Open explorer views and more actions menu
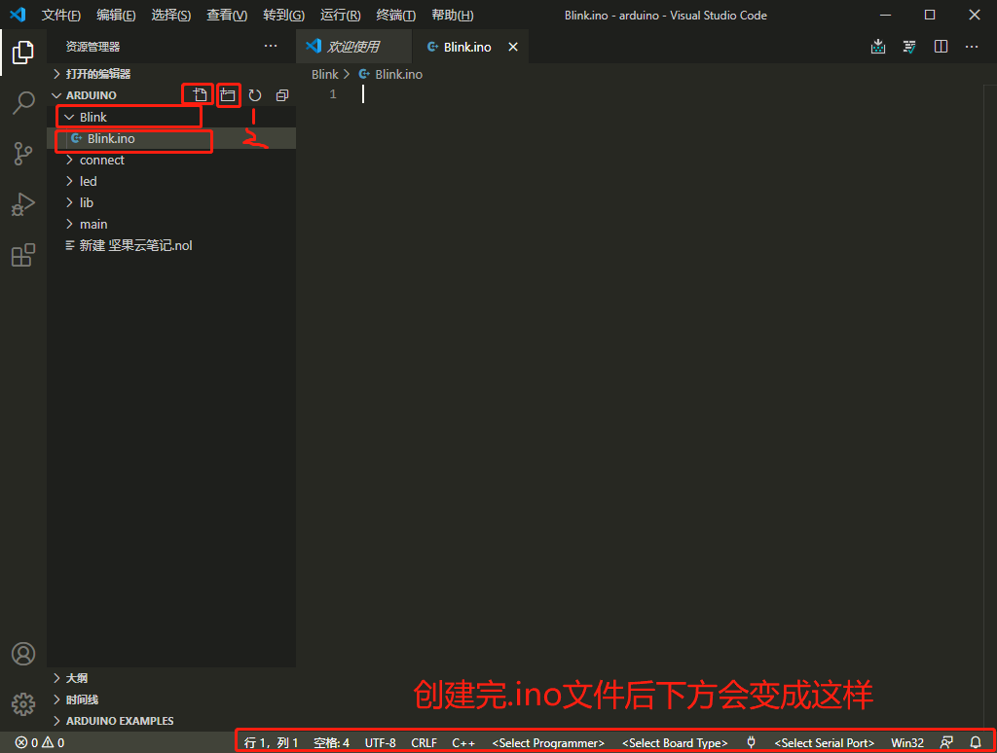 tap(271, 46)
